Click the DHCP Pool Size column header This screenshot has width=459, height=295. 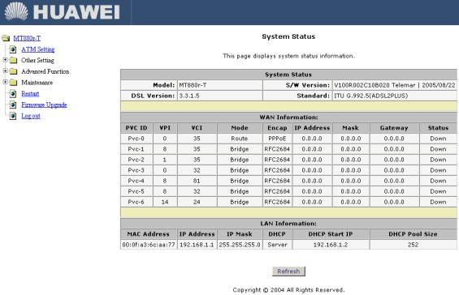click(413, 234)
